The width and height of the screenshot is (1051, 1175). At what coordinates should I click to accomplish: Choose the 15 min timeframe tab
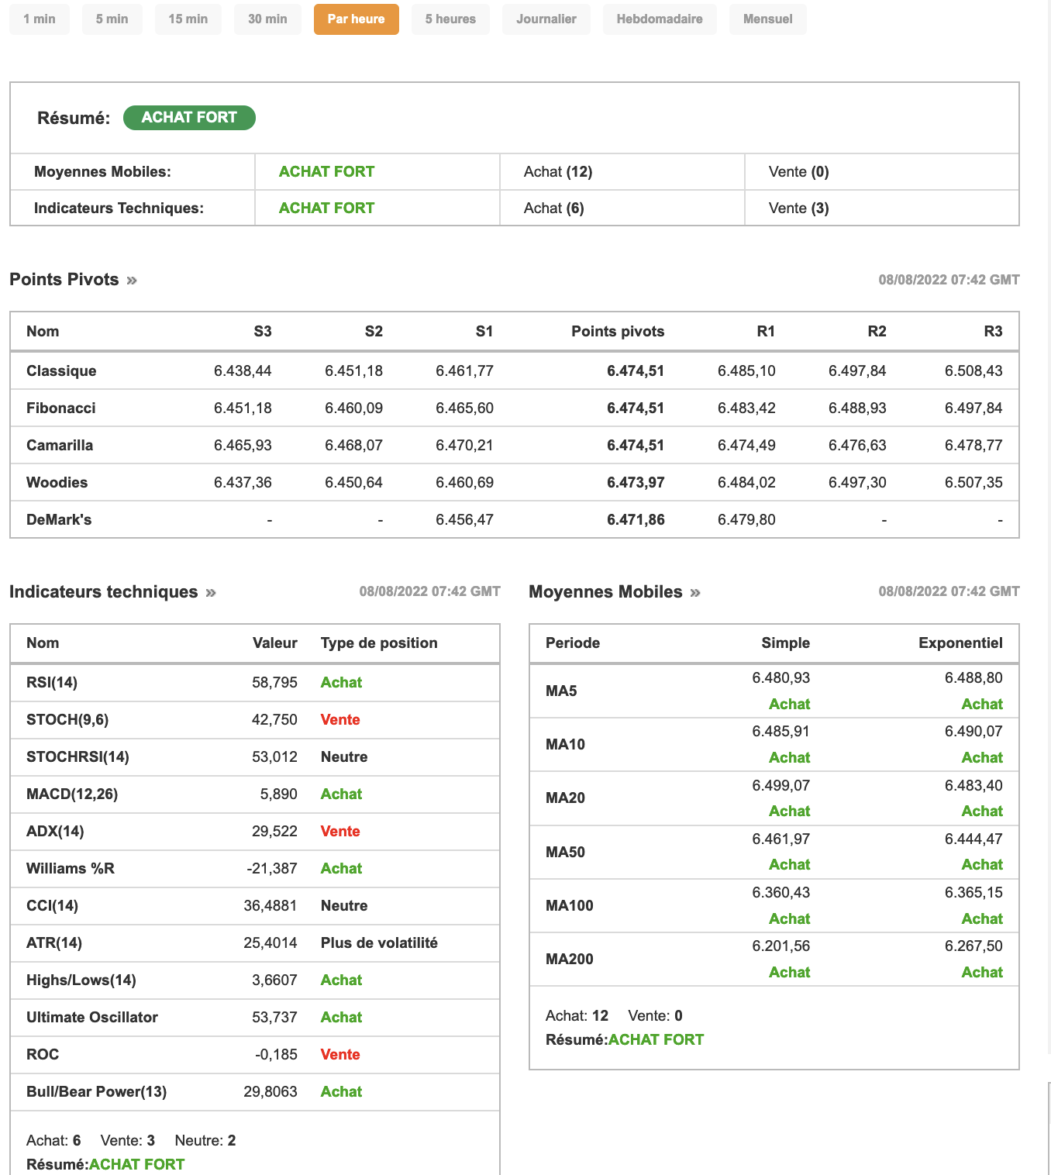[x=188, y=19]
